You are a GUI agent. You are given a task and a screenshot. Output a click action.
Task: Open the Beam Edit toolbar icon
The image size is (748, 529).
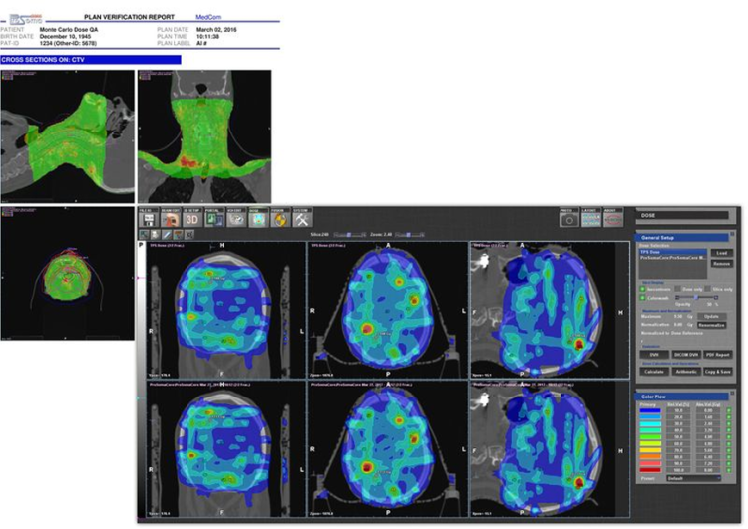[170, 220]
